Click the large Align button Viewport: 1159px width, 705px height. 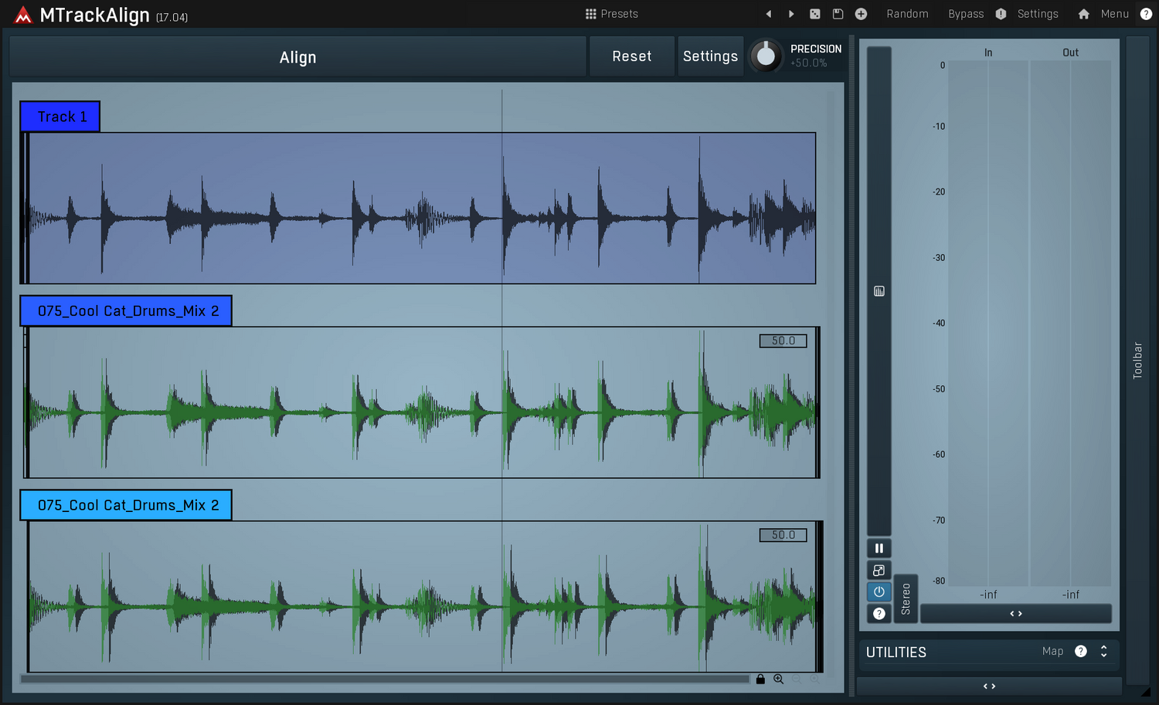pyautogui.click(x=297, y=57)
